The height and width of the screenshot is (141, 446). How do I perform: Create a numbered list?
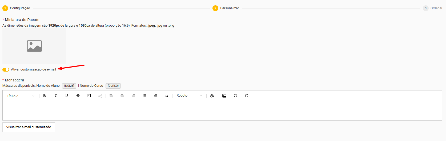coord(155,96)
